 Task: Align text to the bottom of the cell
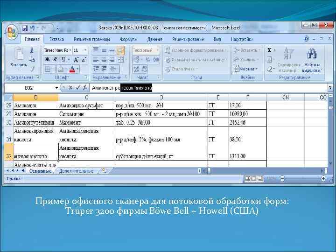click(112, 50)
